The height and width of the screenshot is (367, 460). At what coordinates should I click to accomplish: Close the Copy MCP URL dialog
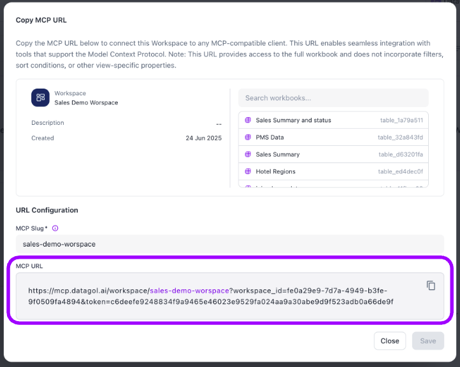tap(389, 341)
